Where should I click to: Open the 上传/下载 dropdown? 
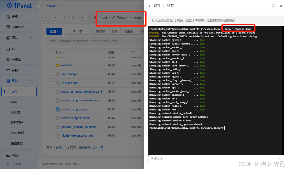tap(77, 31)
